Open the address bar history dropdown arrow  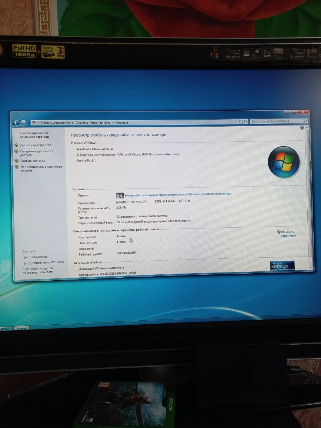[x=240, y=121]
